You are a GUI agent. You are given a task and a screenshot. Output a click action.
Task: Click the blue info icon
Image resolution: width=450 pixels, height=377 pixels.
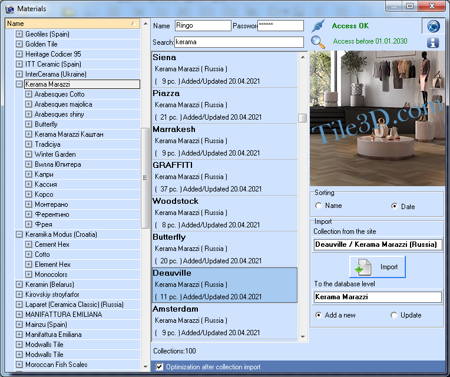[x=433, y=43]
